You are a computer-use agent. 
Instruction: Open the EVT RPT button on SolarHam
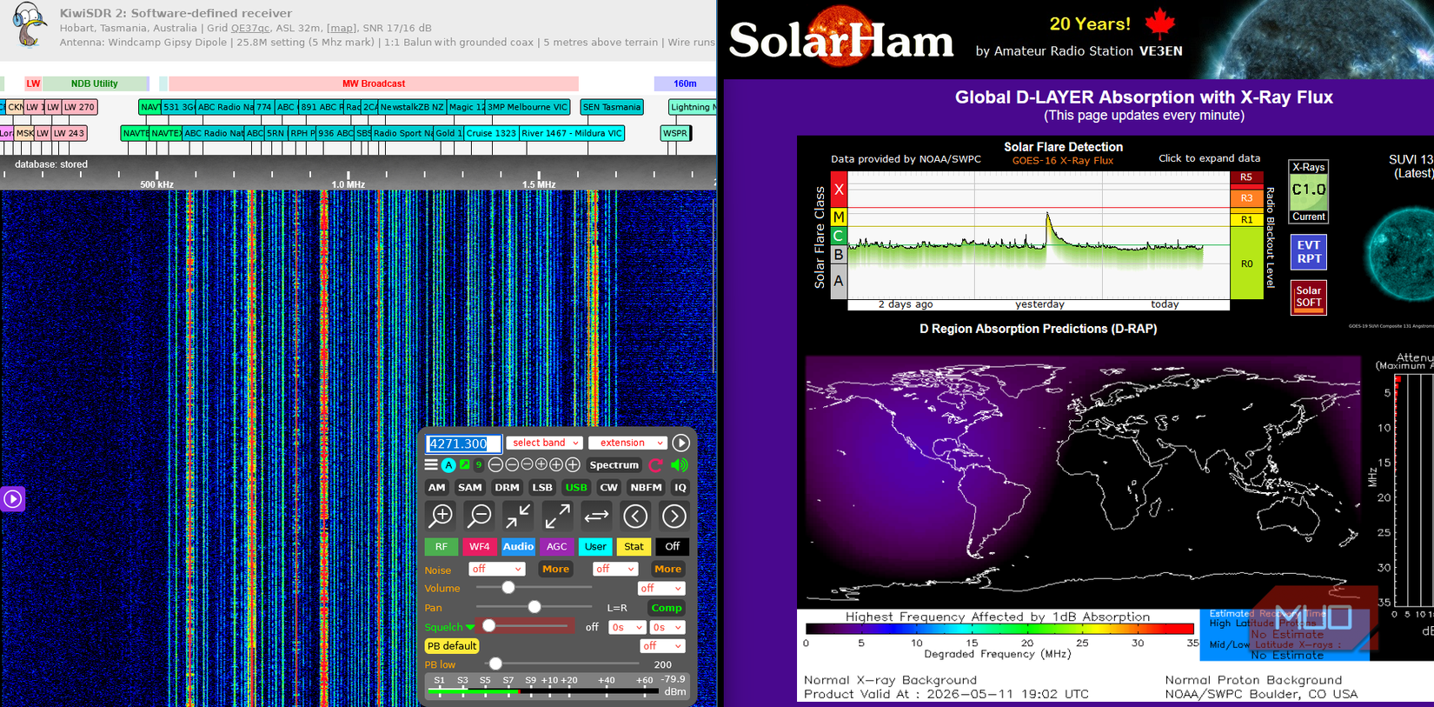pyautogui.click(x=1309, y=252)
